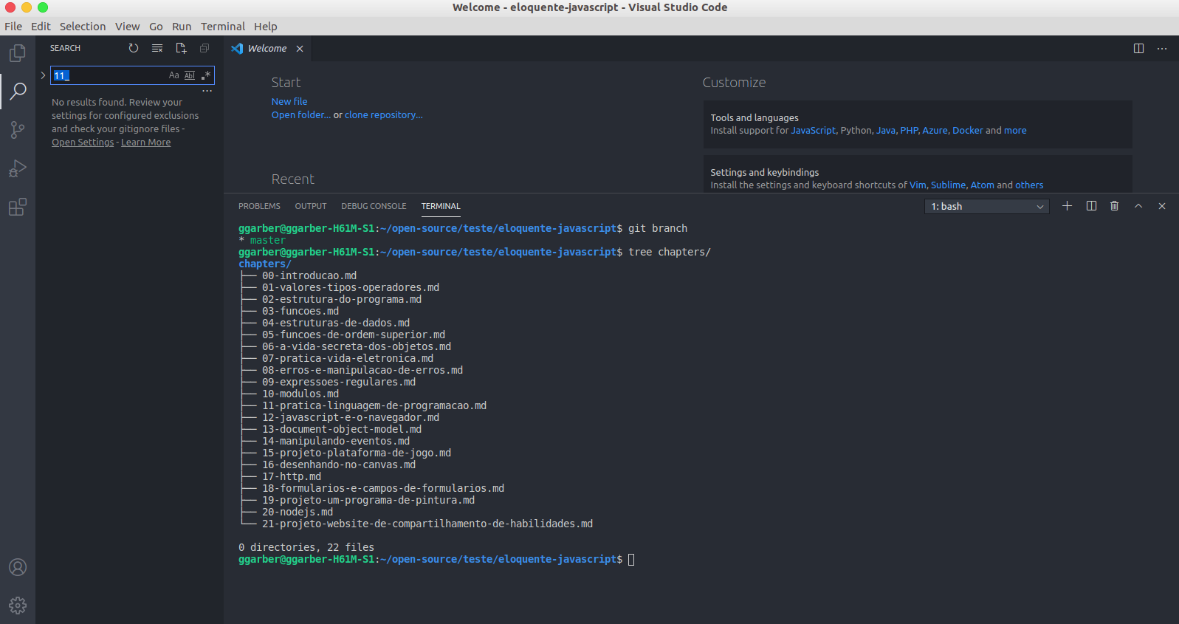
Task: Open the Accounts menu
Action: point(18,567)
